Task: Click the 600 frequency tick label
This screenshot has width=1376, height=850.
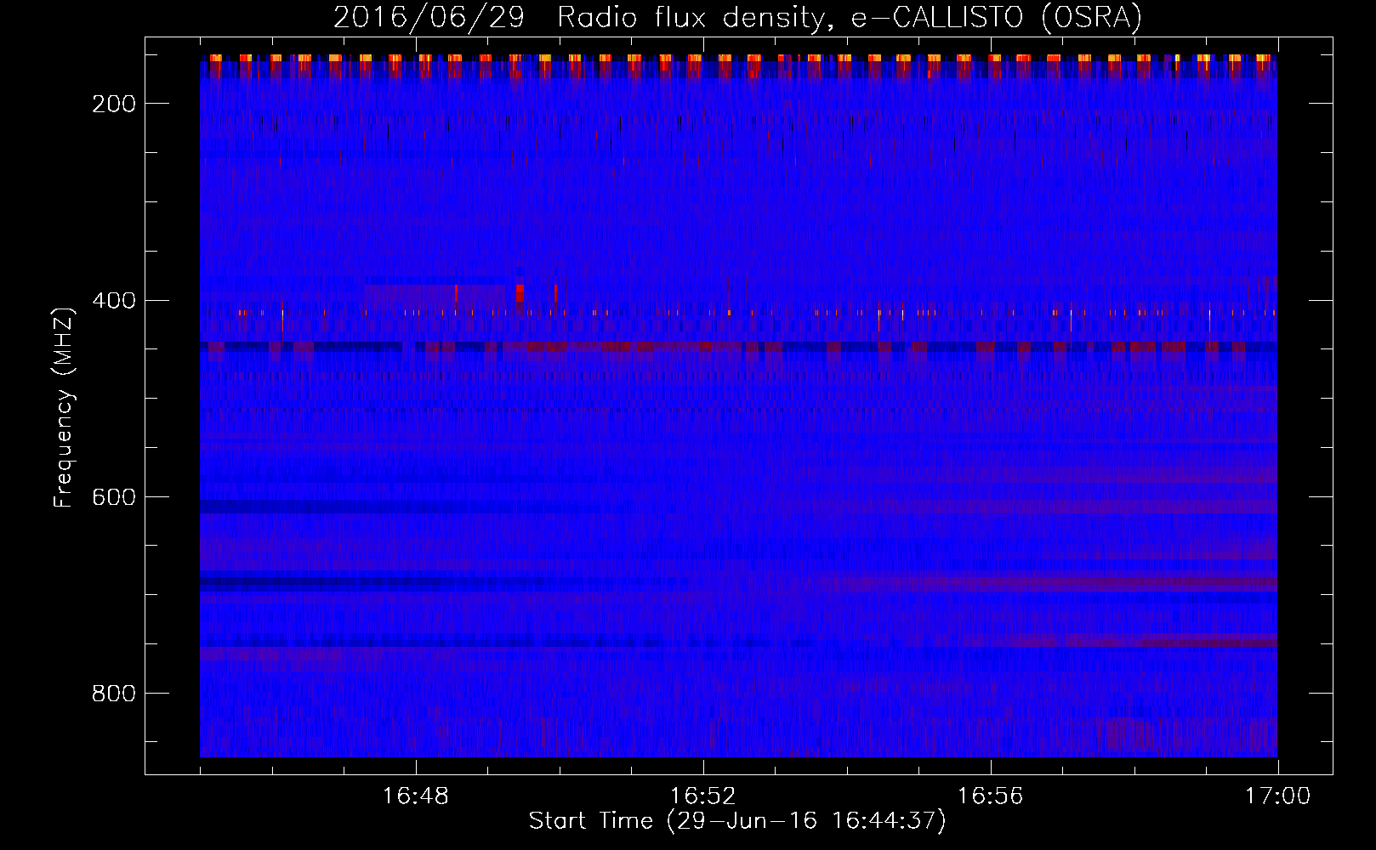Action: (x=114, y=497)
